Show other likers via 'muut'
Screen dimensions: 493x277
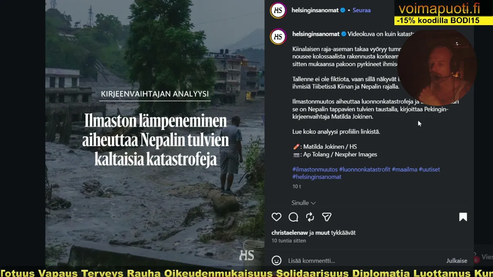click(x=322, y=233)
